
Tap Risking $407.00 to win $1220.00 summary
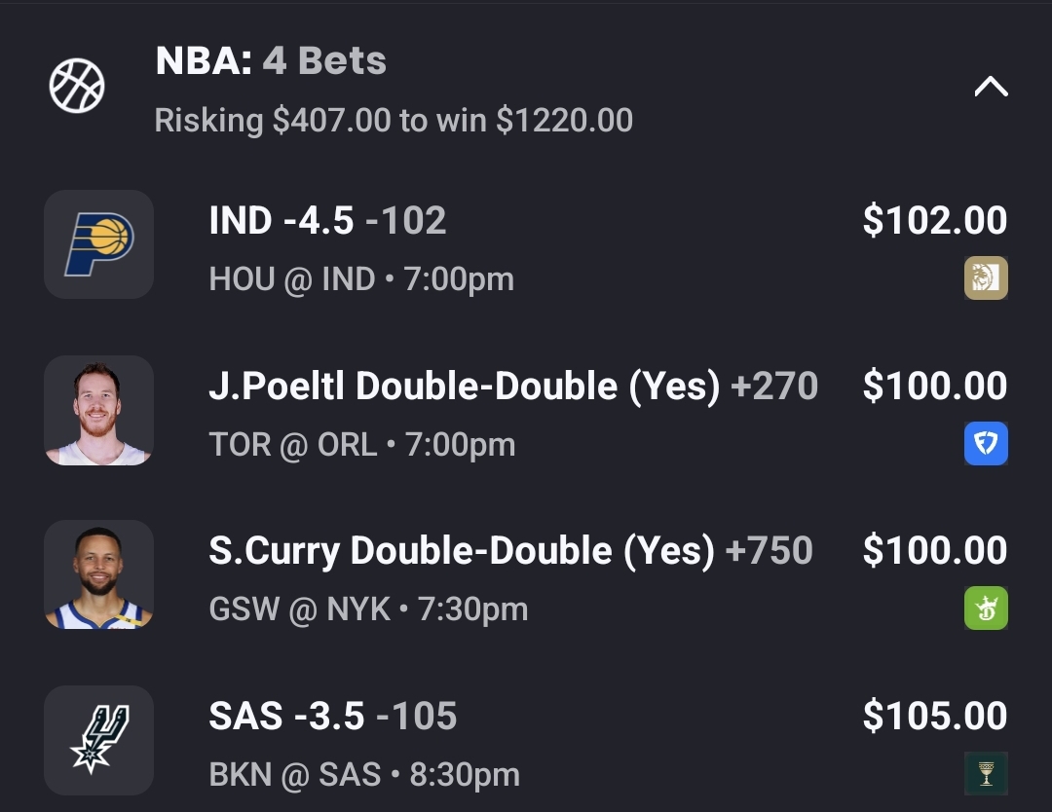(x=394, y=121)
